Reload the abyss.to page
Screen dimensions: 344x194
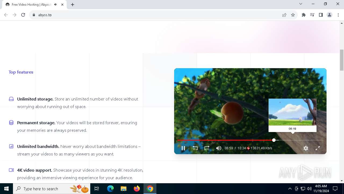click(23, 15)
